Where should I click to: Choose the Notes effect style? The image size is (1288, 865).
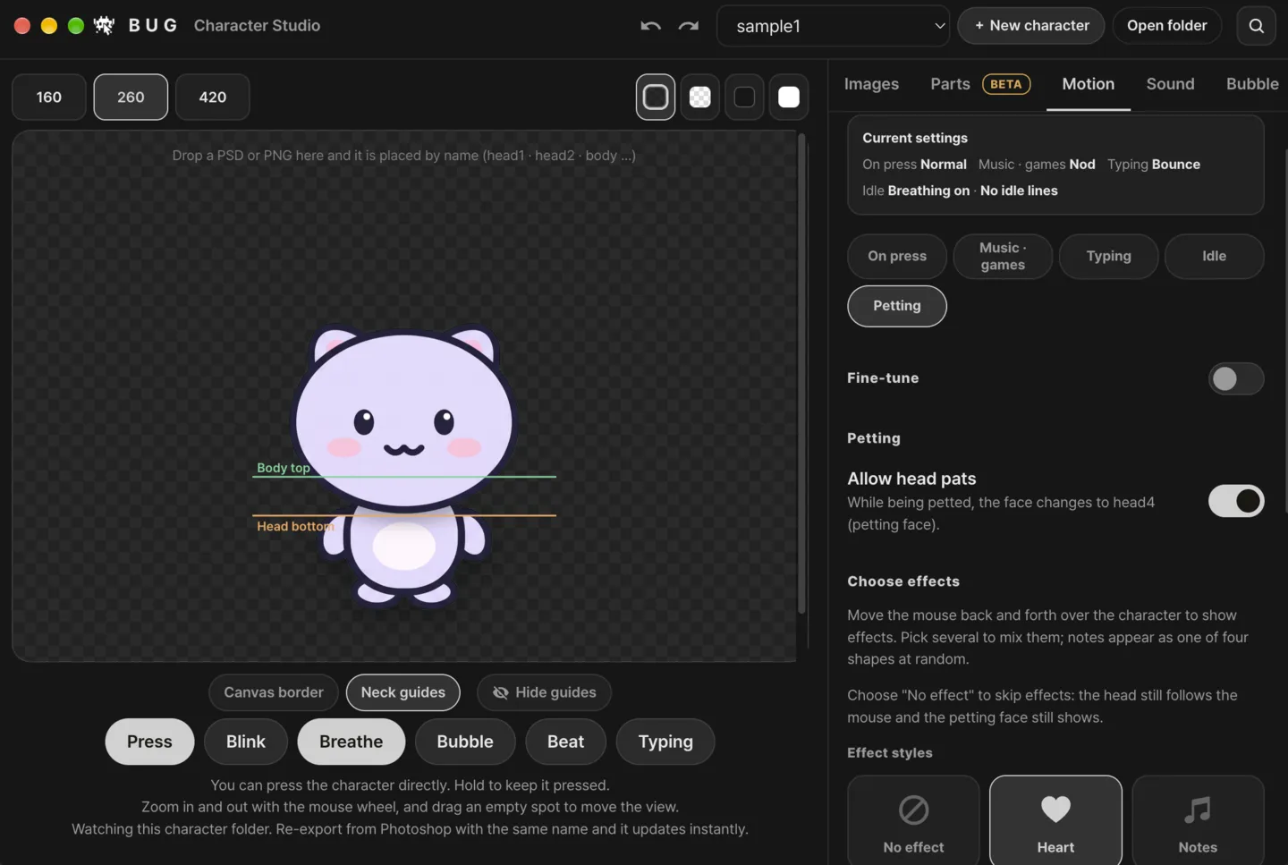[1198, 820]
